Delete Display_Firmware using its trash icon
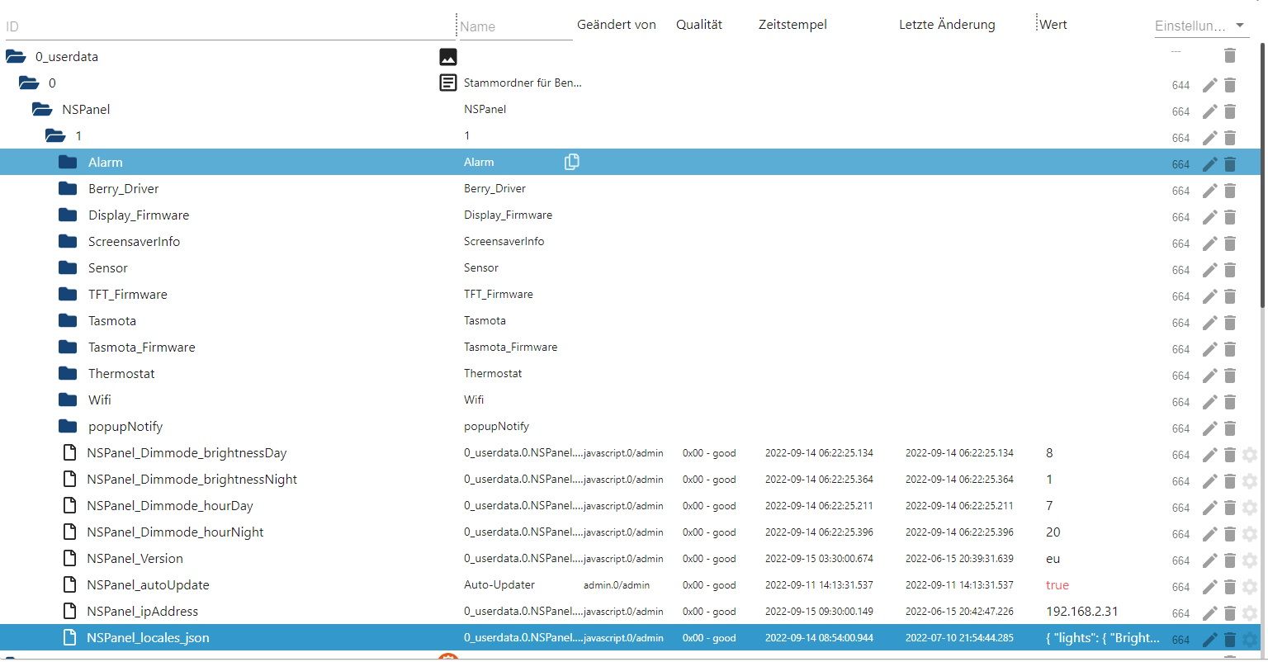 click(x=1230, y=217)
